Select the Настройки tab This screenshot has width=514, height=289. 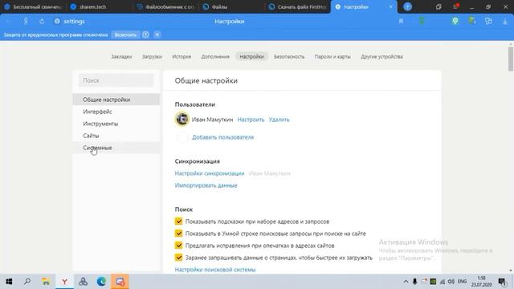pyautogui.click(x=251, y=57)
